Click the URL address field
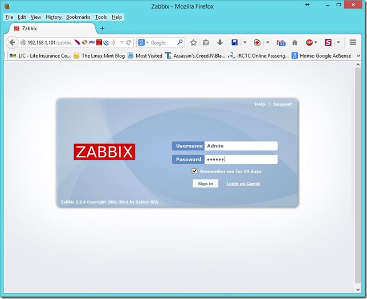 click(x=50, y=42)
